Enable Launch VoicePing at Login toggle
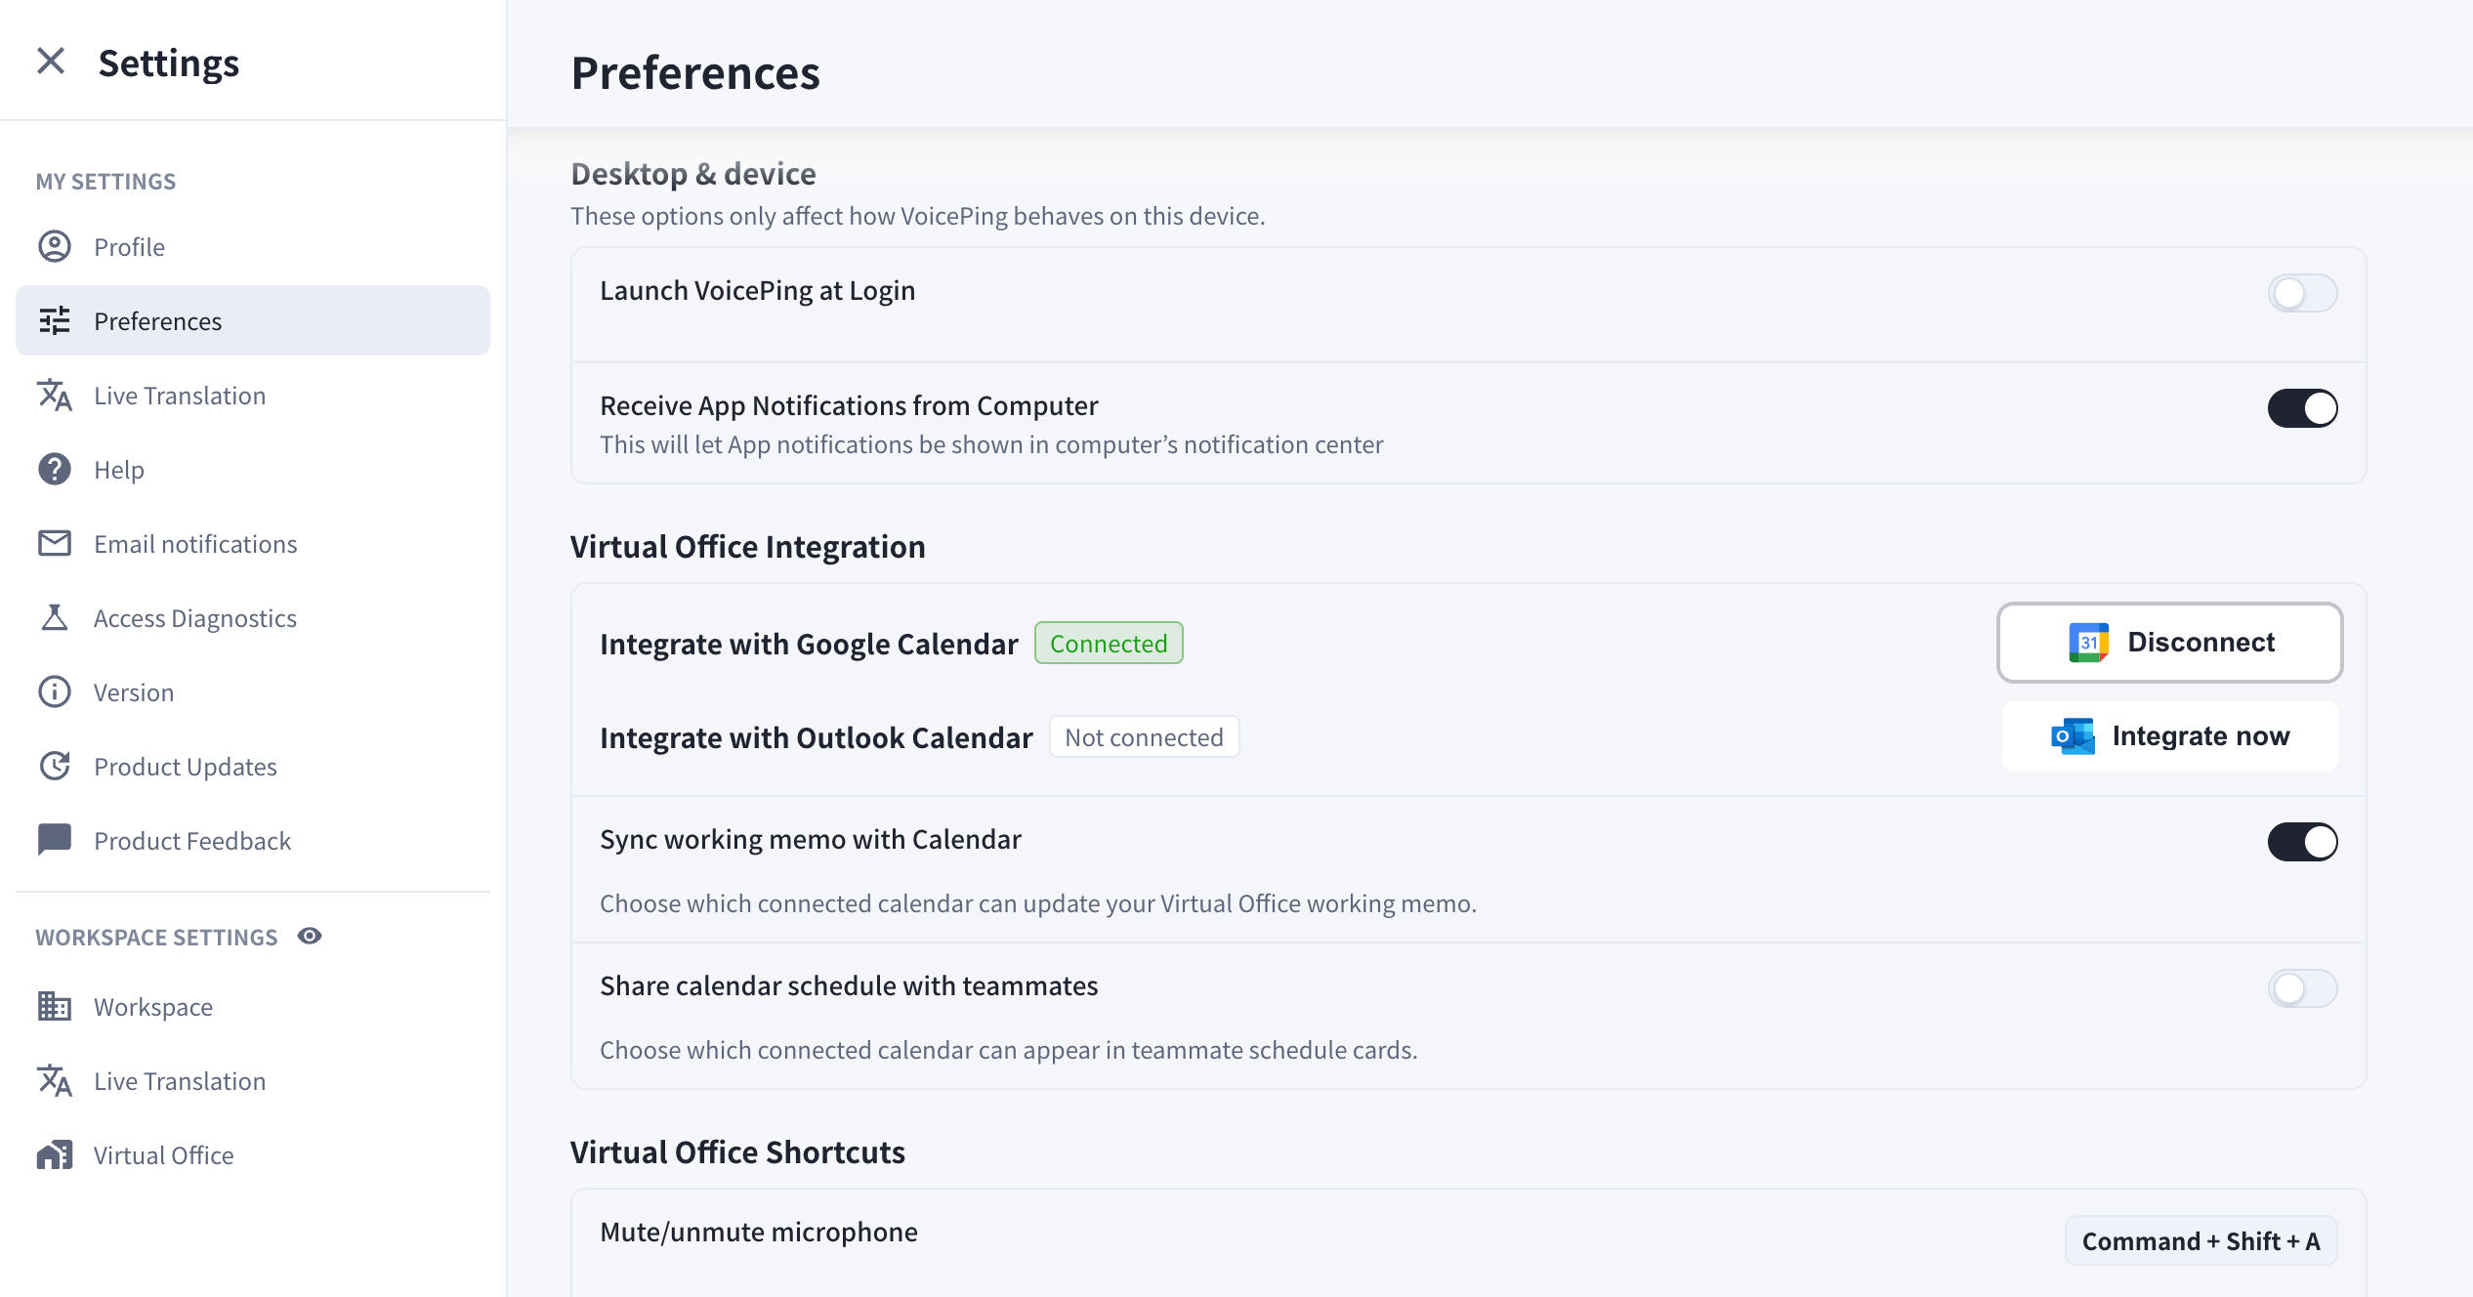The image size is (2473, 1297). pos(2302,293)
